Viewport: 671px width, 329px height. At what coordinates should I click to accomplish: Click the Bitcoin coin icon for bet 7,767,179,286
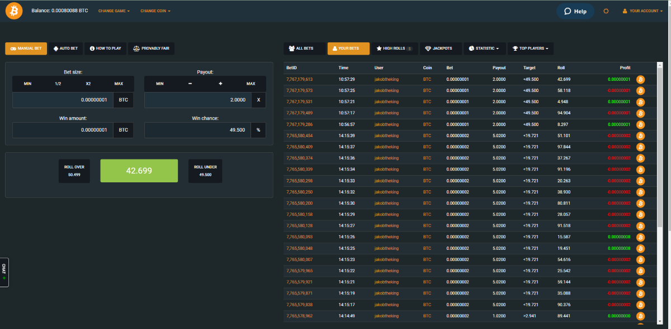(641, 124)
